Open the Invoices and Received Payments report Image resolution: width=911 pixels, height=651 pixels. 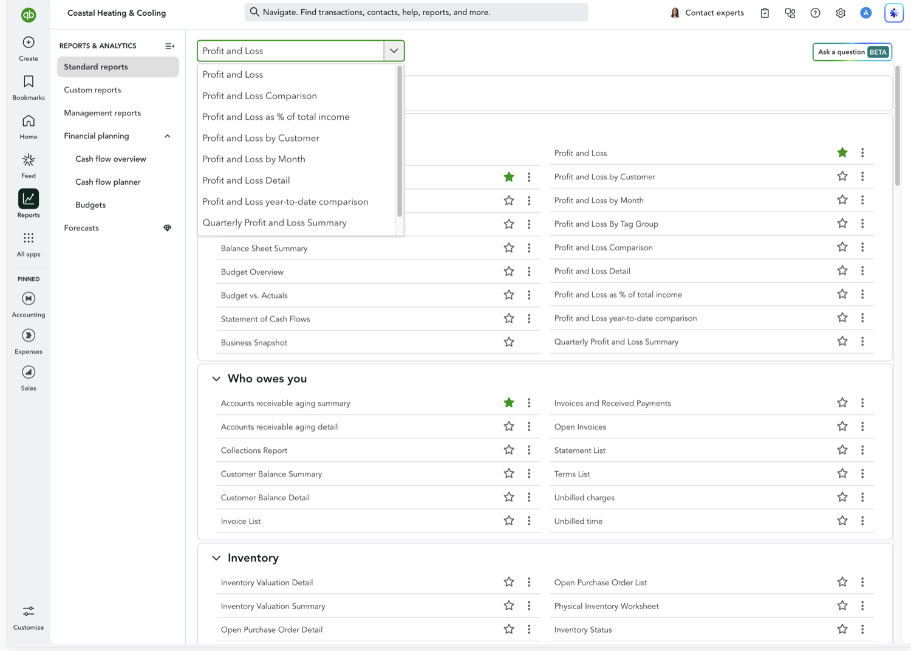click(x=613, y=404)
